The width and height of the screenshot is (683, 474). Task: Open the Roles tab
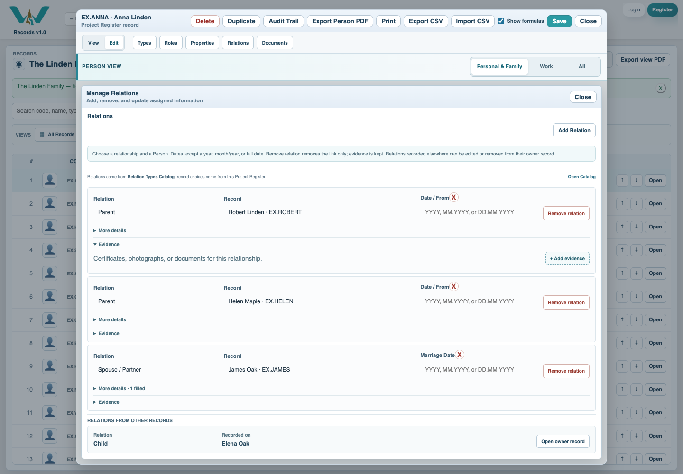pyautogui.click(x=171, y=43)
